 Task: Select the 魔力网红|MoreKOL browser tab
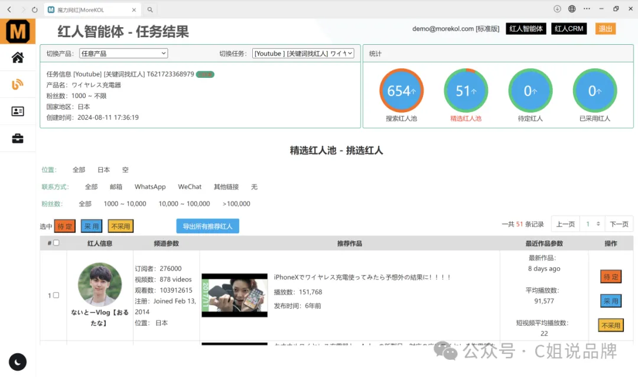(92, 10)
